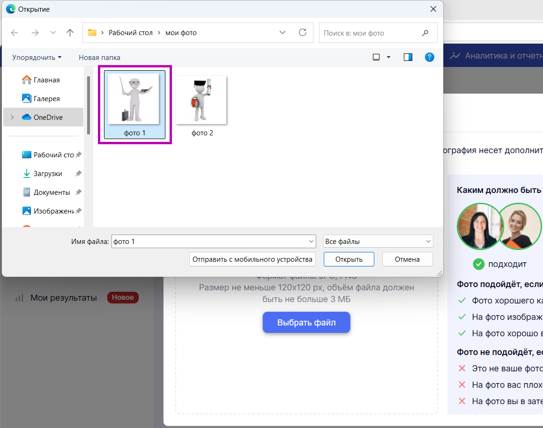Click the navigation pane scrollbar
This screenshot has height=428, width=543.
(89, 105)
